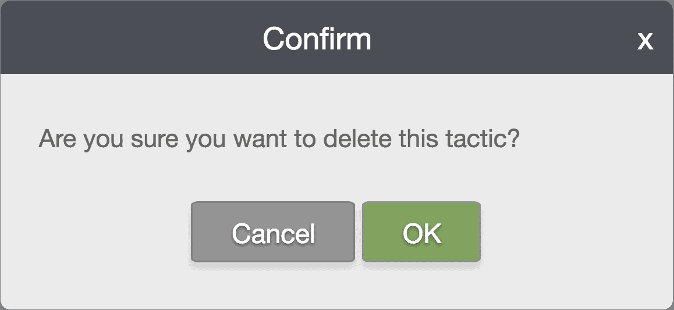This screenshot has height=310, width=674.
Task: Confirm deleting this tactic with OK
Action: [421, 233]
